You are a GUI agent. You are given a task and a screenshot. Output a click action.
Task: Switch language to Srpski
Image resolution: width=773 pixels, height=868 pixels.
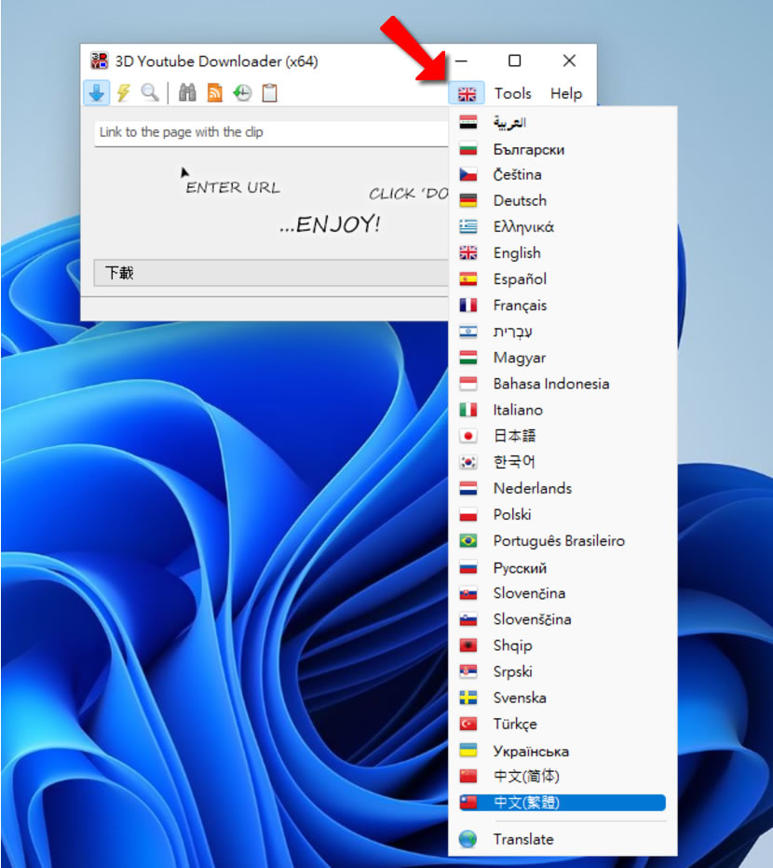point(563,671)
